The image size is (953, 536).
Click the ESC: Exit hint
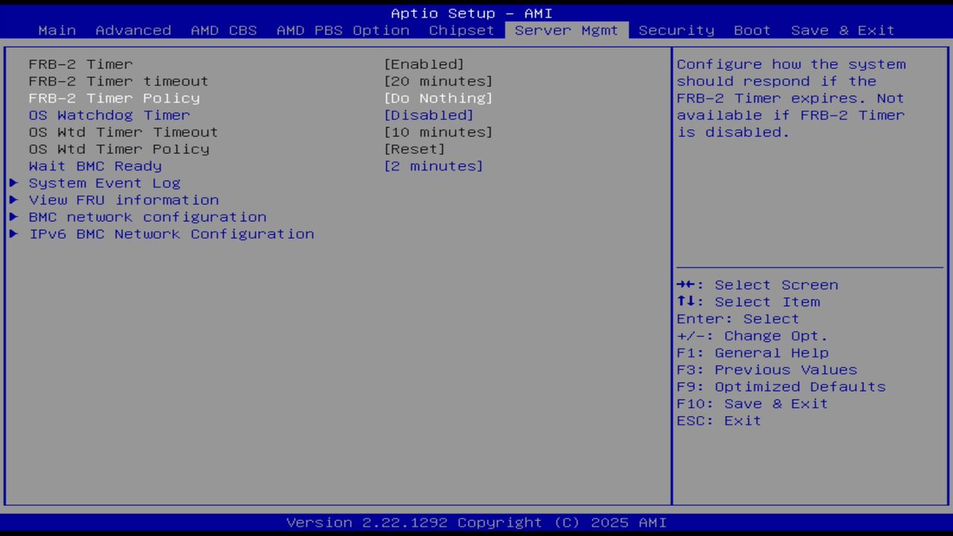pyautogui.click(x=719, y=421)
